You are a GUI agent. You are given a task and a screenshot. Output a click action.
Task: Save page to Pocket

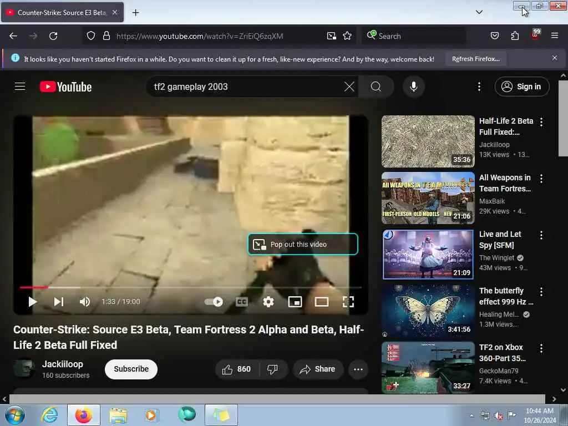tap(495, 36)
